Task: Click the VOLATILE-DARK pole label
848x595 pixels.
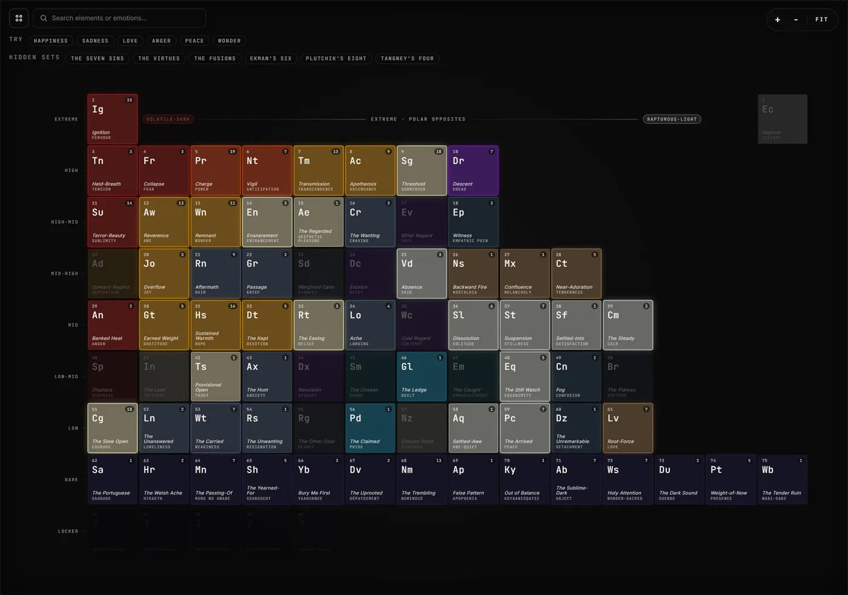Action: 168,119
